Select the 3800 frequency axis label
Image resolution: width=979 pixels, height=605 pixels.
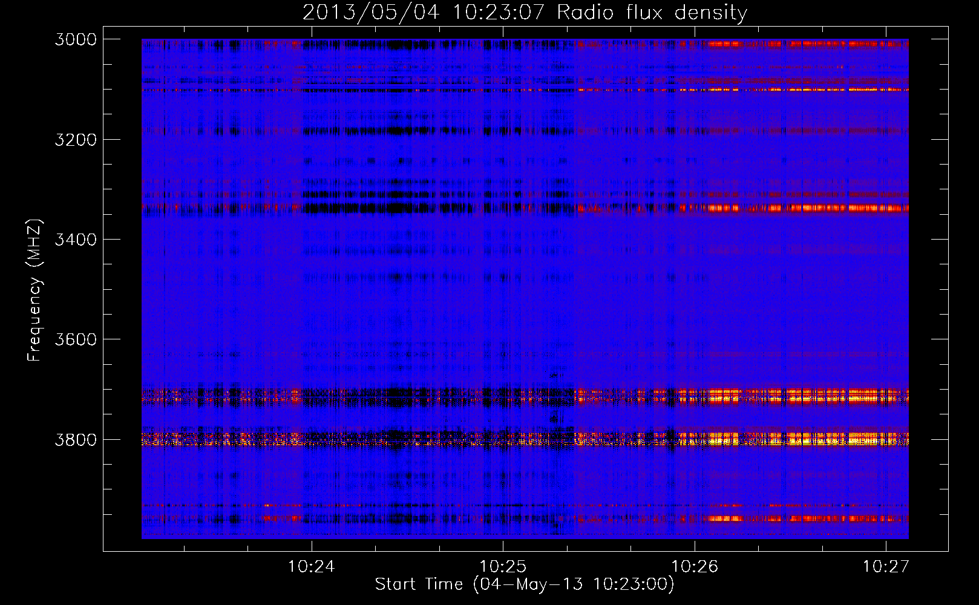point(76,439)
